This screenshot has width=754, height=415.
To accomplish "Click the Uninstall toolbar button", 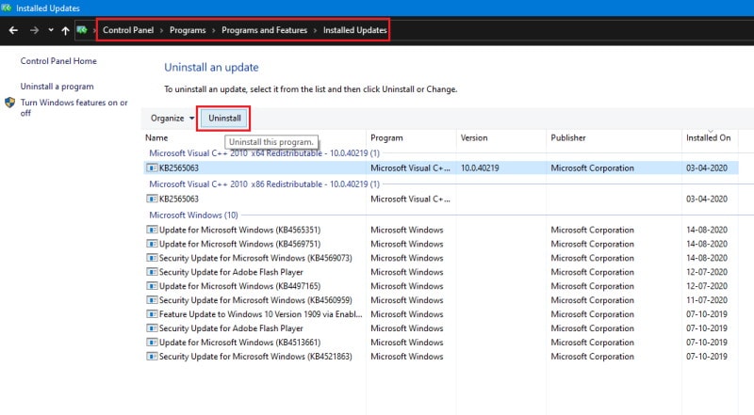I will (x=224, y=119).
